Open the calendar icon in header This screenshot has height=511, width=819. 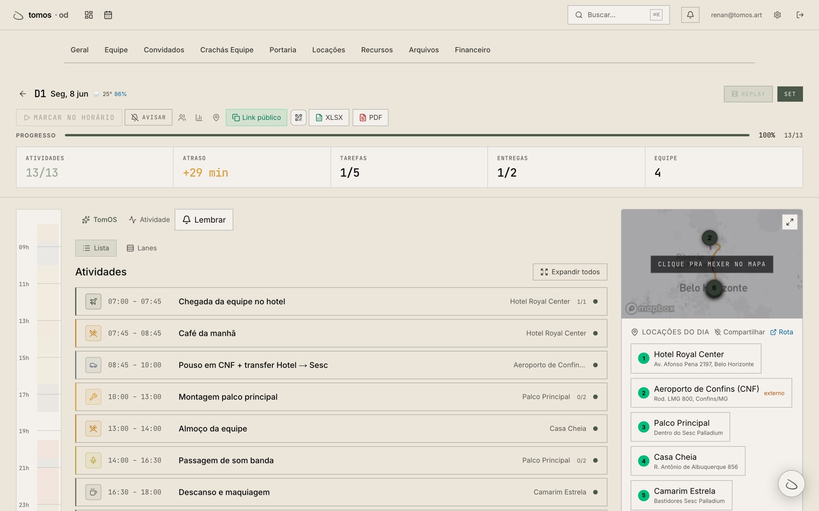coord(108,15)
